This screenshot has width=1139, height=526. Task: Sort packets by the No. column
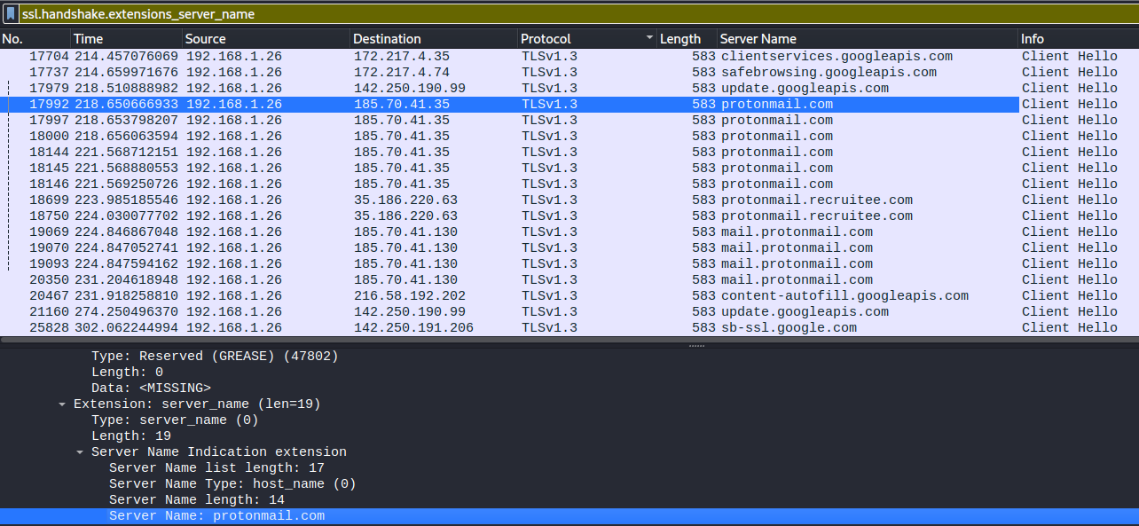(x=35, y=39)
